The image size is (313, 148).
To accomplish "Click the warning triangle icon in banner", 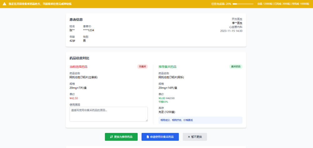I will point(4,4).
